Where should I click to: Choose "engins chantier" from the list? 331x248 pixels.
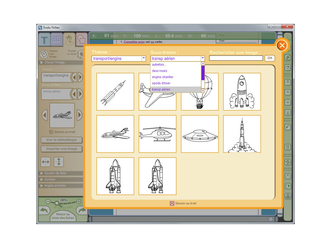pyautogui.click(x=163, y=77)
